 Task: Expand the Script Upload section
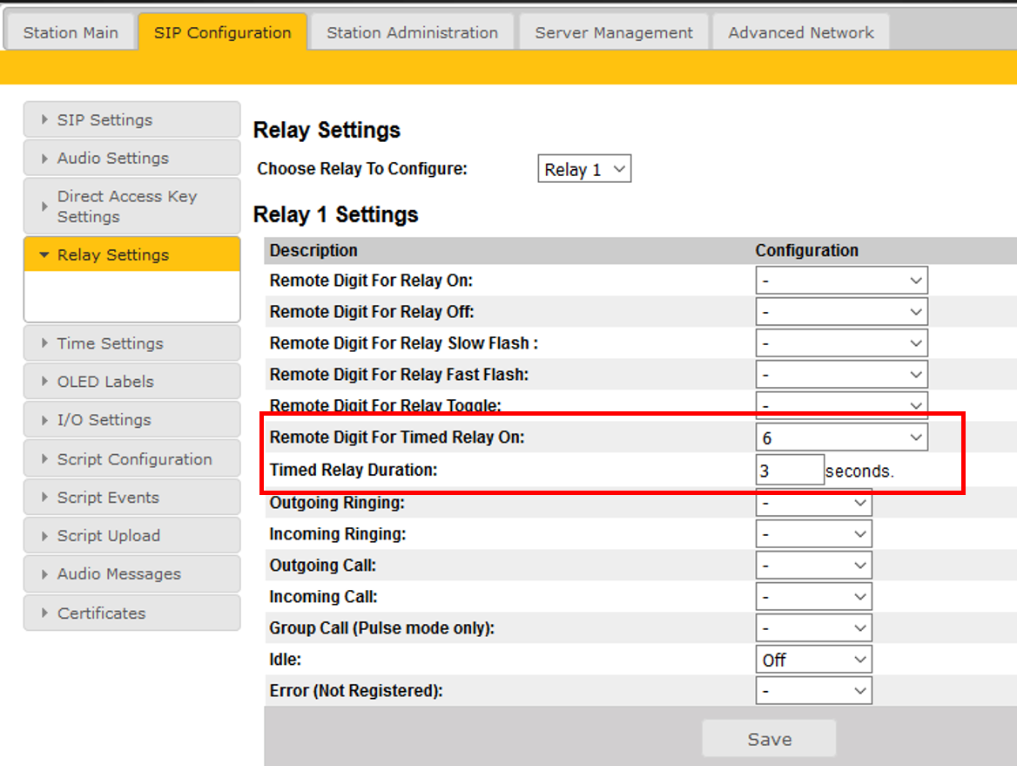pyautogui.click(x=131, y=536)
